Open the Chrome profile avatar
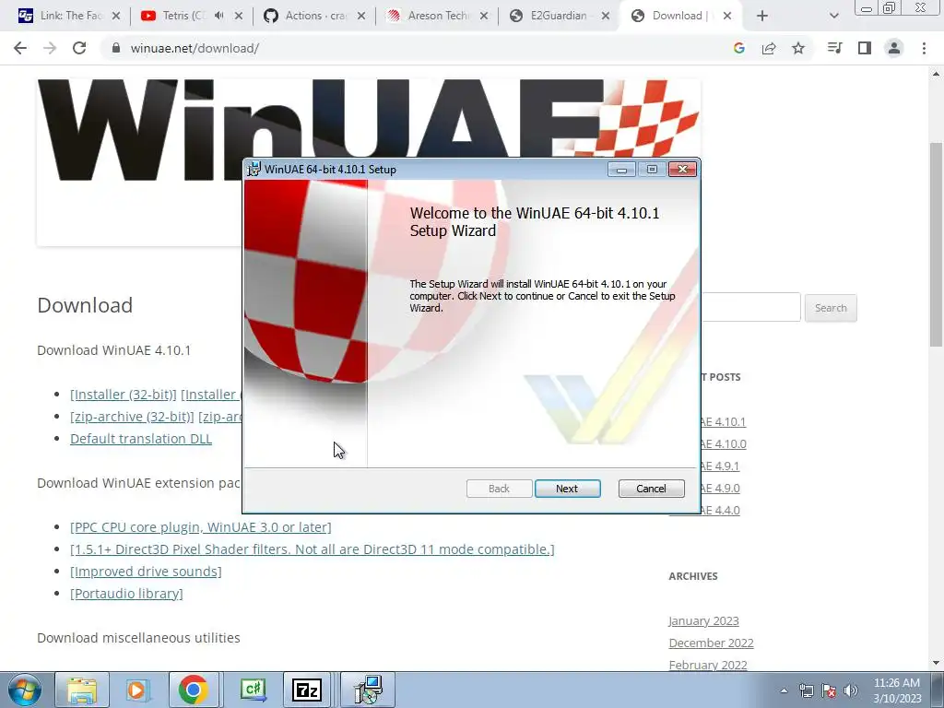Image resolution: width=944 pixels, height=708 pixels. coord(894,48)
